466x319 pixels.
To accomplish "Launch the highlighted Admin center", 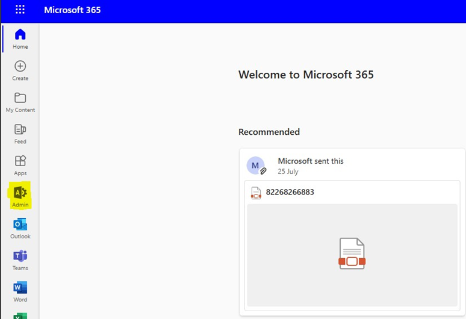I will click(x=20, y=196).
